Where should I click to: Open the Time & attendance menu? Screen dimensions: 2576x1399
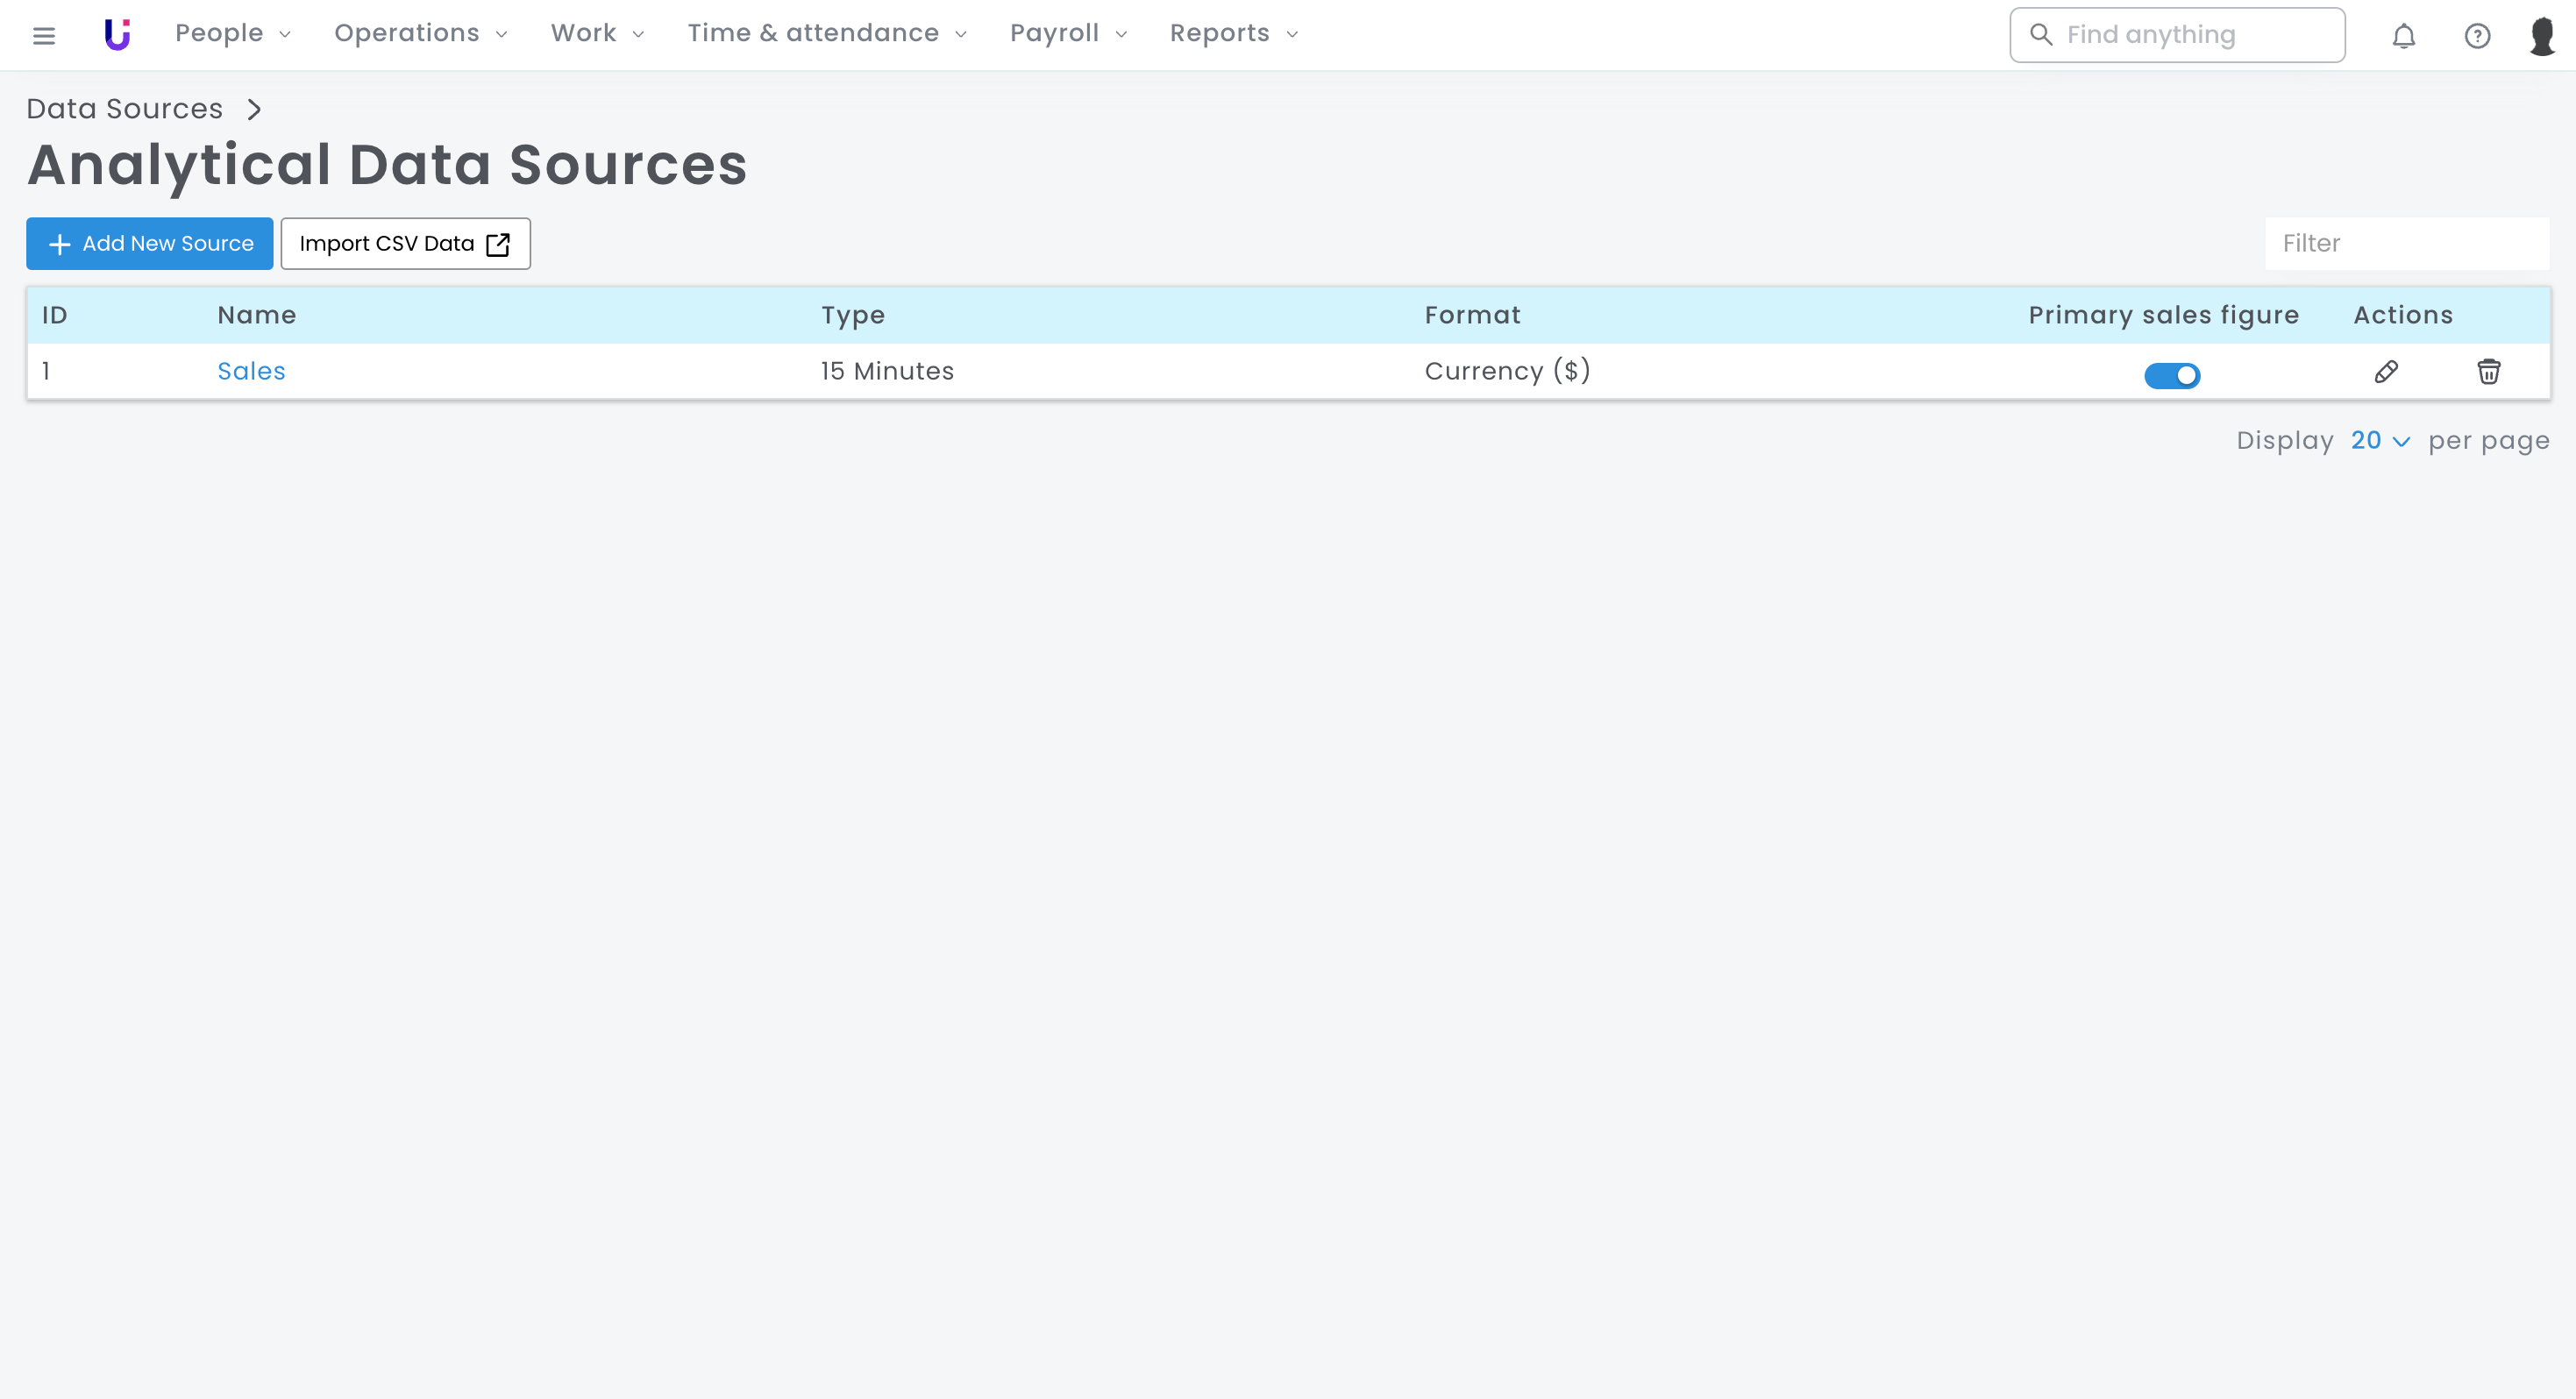coord(826,34)
